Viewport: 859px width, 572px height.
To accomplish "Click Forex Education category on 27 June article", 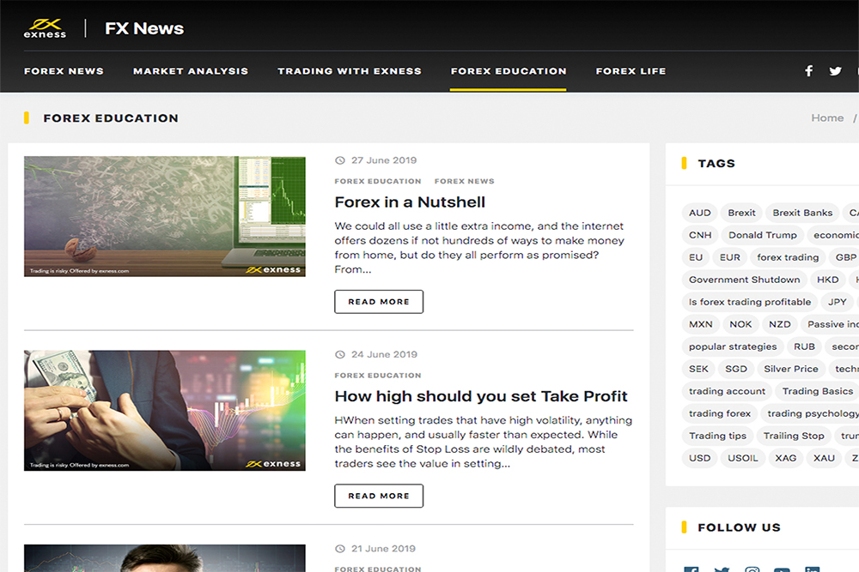I will [378, 181].
